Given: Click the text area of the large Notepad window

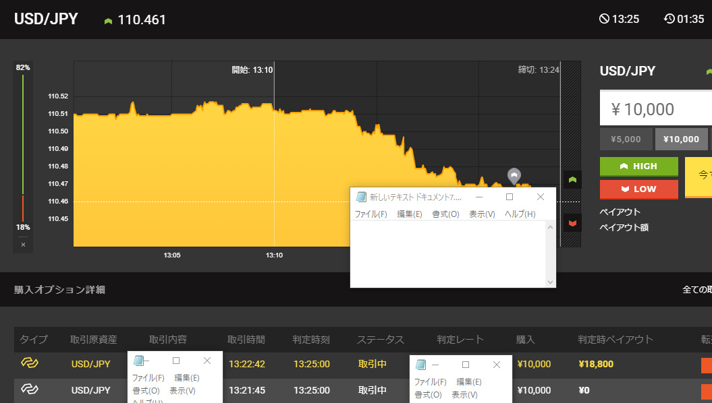Looking at the screenshot, I should click(x=447, y=254).
